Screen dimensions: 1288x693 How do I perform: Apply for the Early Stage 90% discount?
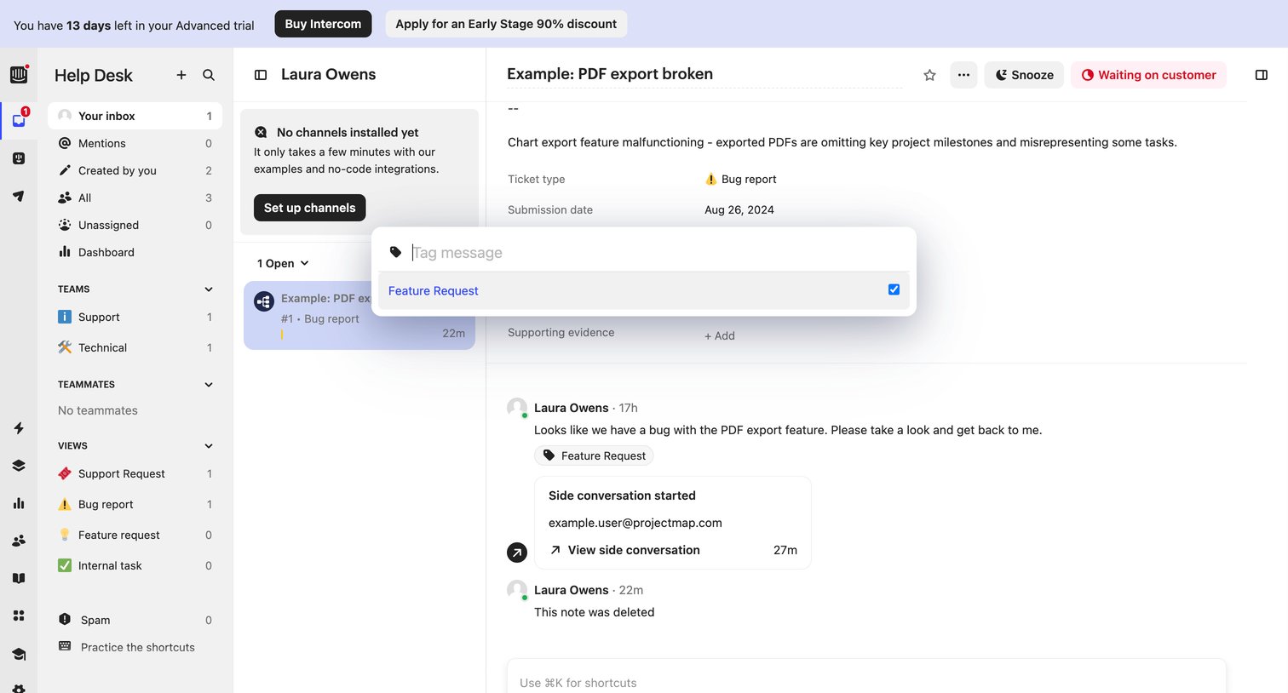506,24
